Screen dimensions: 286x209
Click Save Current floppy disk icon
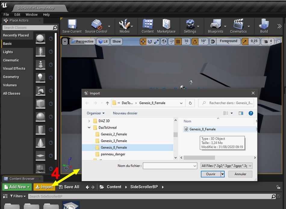(x=72, y=24)
